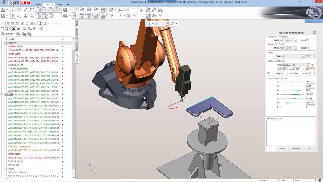The image size is (323, 182).
Task: Click the simulation stop square button
Action: (x=27, y=23)
